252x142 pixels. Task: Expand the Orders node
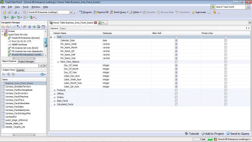pyautogui.click(x=54, y=97)
